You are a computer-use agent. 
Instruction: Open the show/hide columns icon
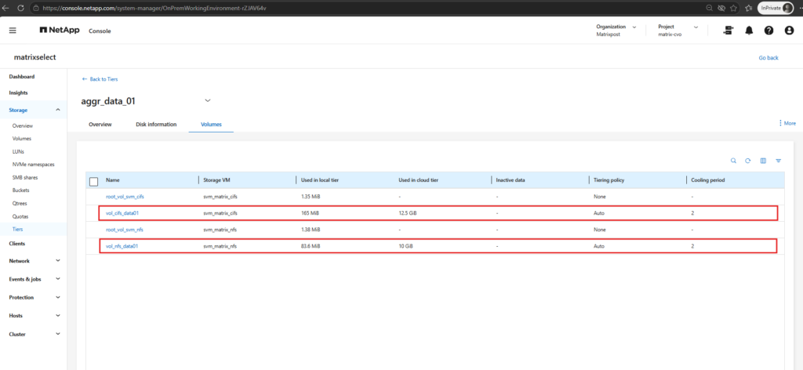(763, 161)
